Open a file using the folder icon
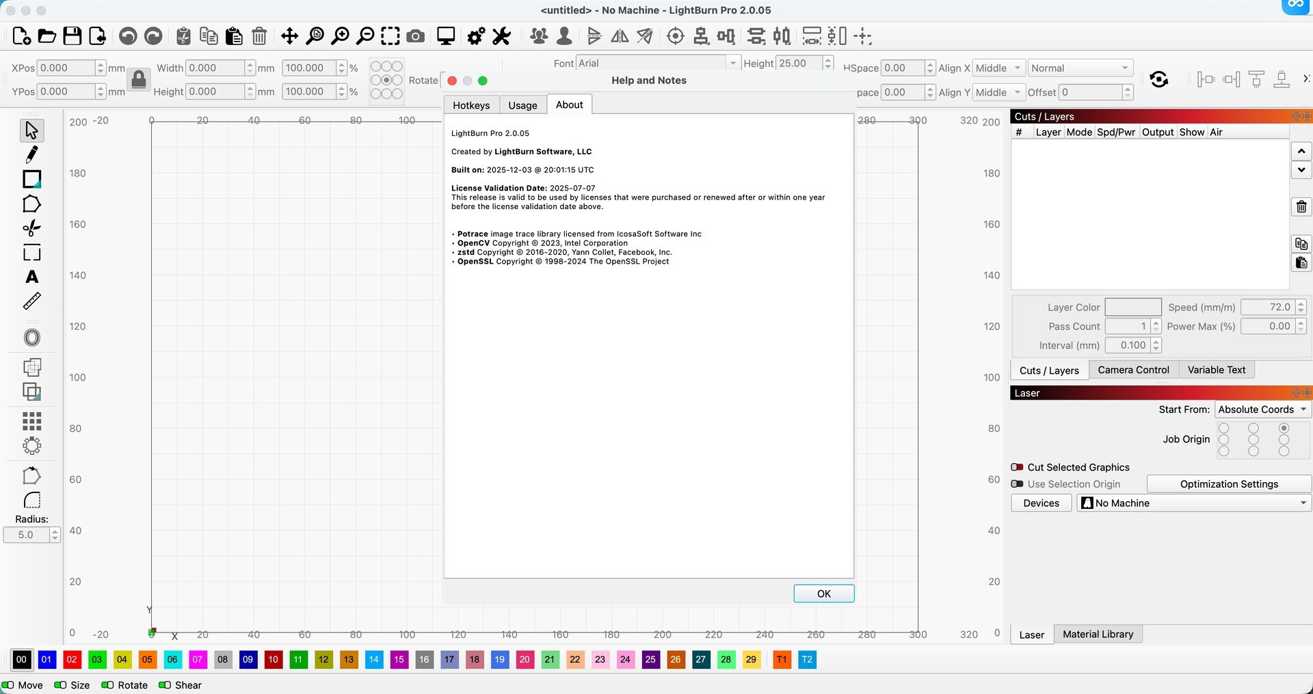This screenshot has width=1313, height=694. coord(47,36)
